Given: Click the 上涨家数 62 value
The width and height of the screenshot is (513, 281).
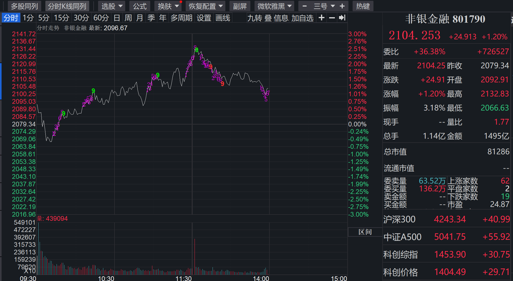Looking at the screenshot, I should coord(505,181).
